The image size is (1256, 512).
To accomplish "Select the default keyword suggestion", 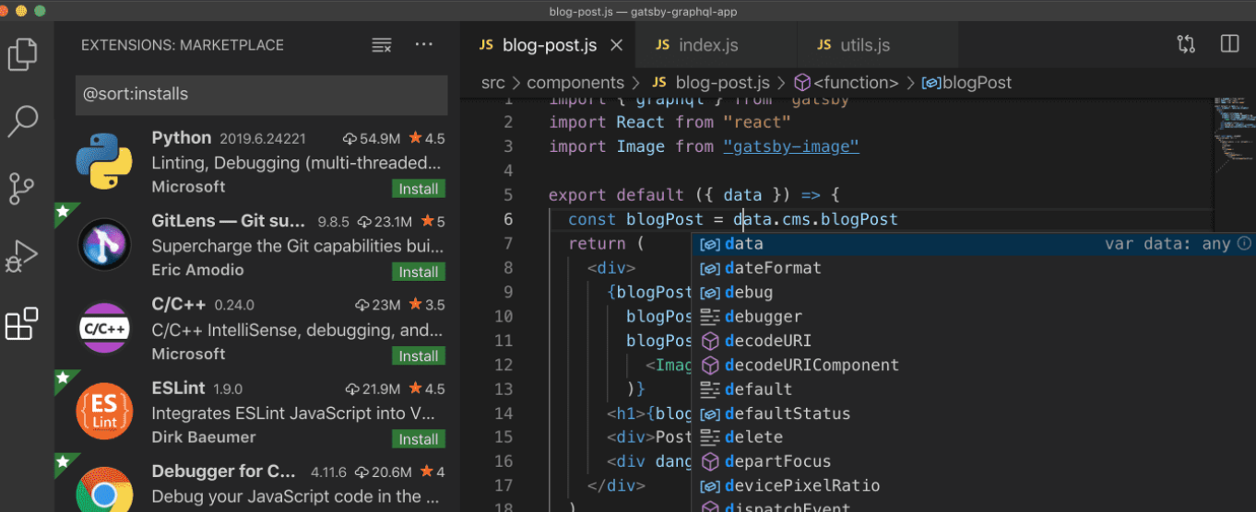I will [974, 389].
